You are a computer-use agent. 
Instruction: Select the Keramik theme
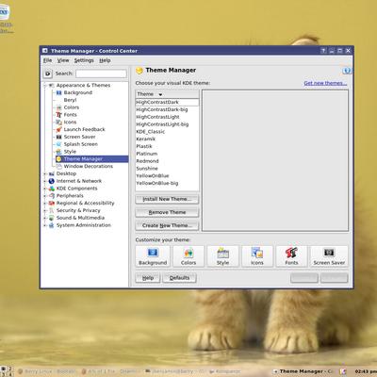pos(167,139)
